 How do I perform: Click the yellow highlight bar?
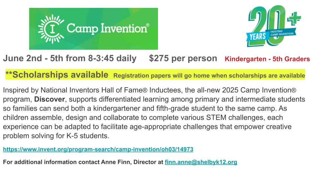(x=155, y=74)
